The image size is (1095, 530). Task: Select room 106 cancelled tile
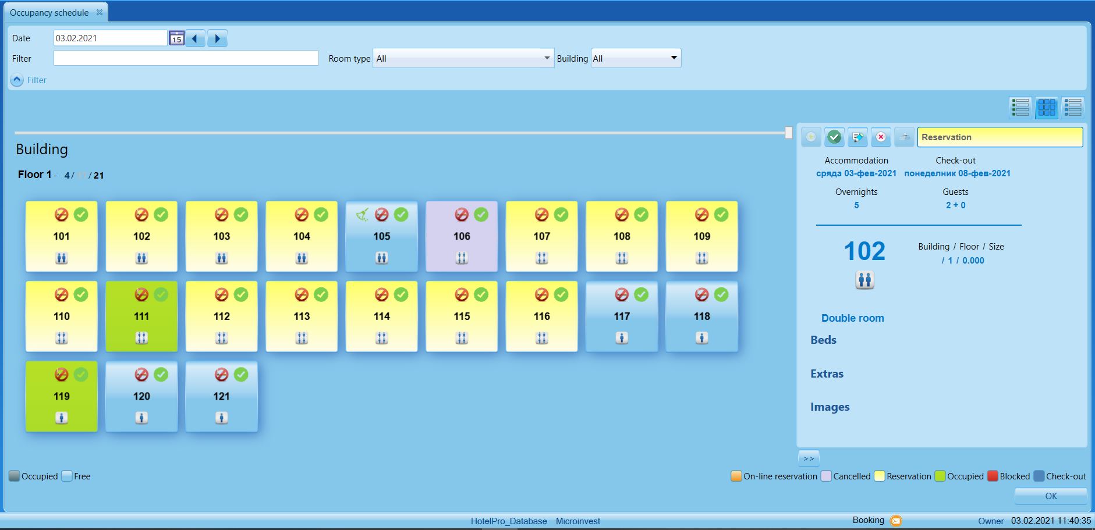click(x=462, y=236)
